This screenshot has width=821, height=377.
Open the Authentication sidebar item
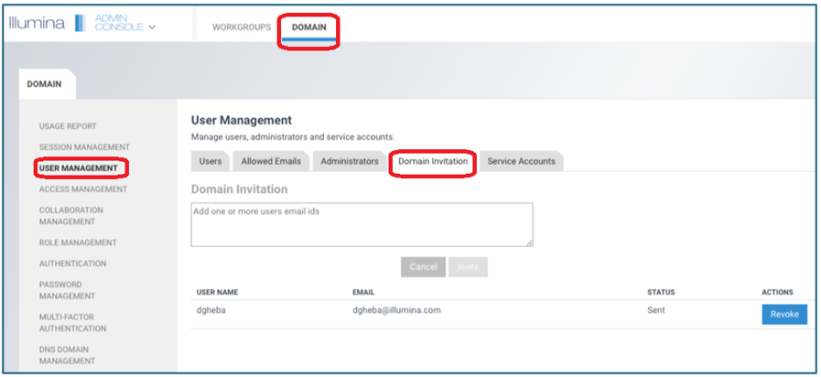pos(72,264)
